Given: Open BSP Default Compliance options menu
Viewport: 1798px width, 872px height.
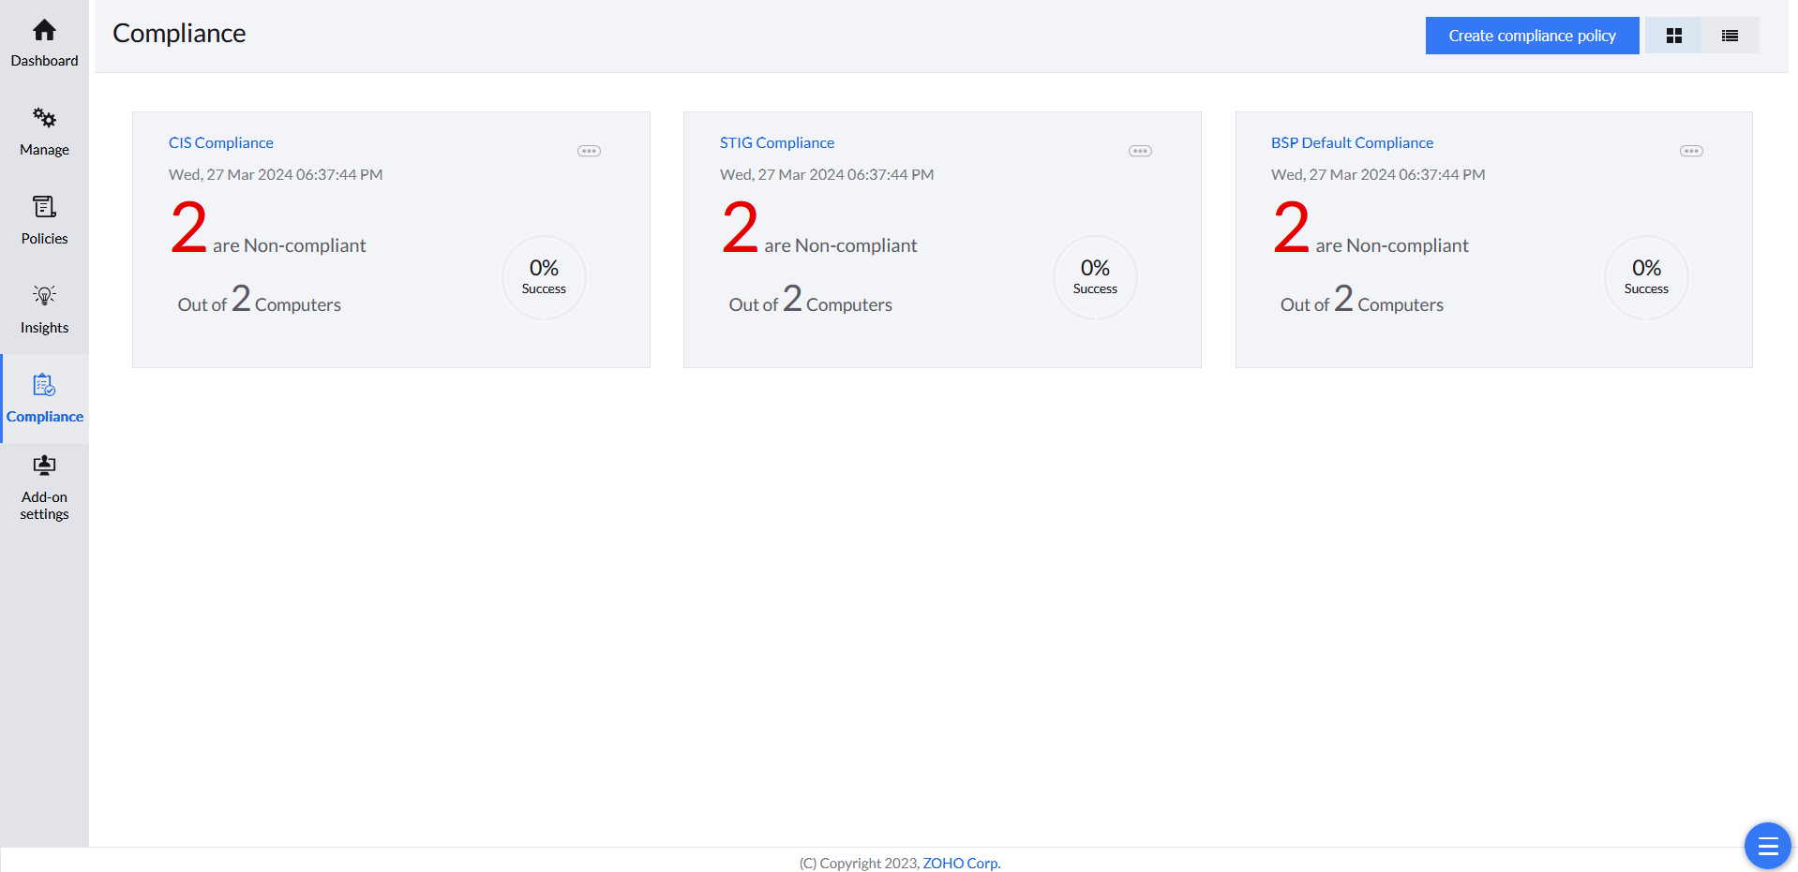Looking at the screenshot, I should tap(1691, 151).
